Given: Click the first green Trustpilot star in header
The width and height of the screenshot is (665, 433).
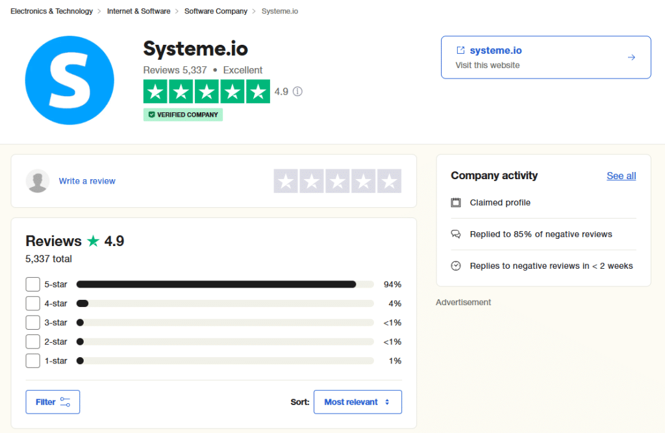Looking at the screenshot, I should (x=155, y=92).
